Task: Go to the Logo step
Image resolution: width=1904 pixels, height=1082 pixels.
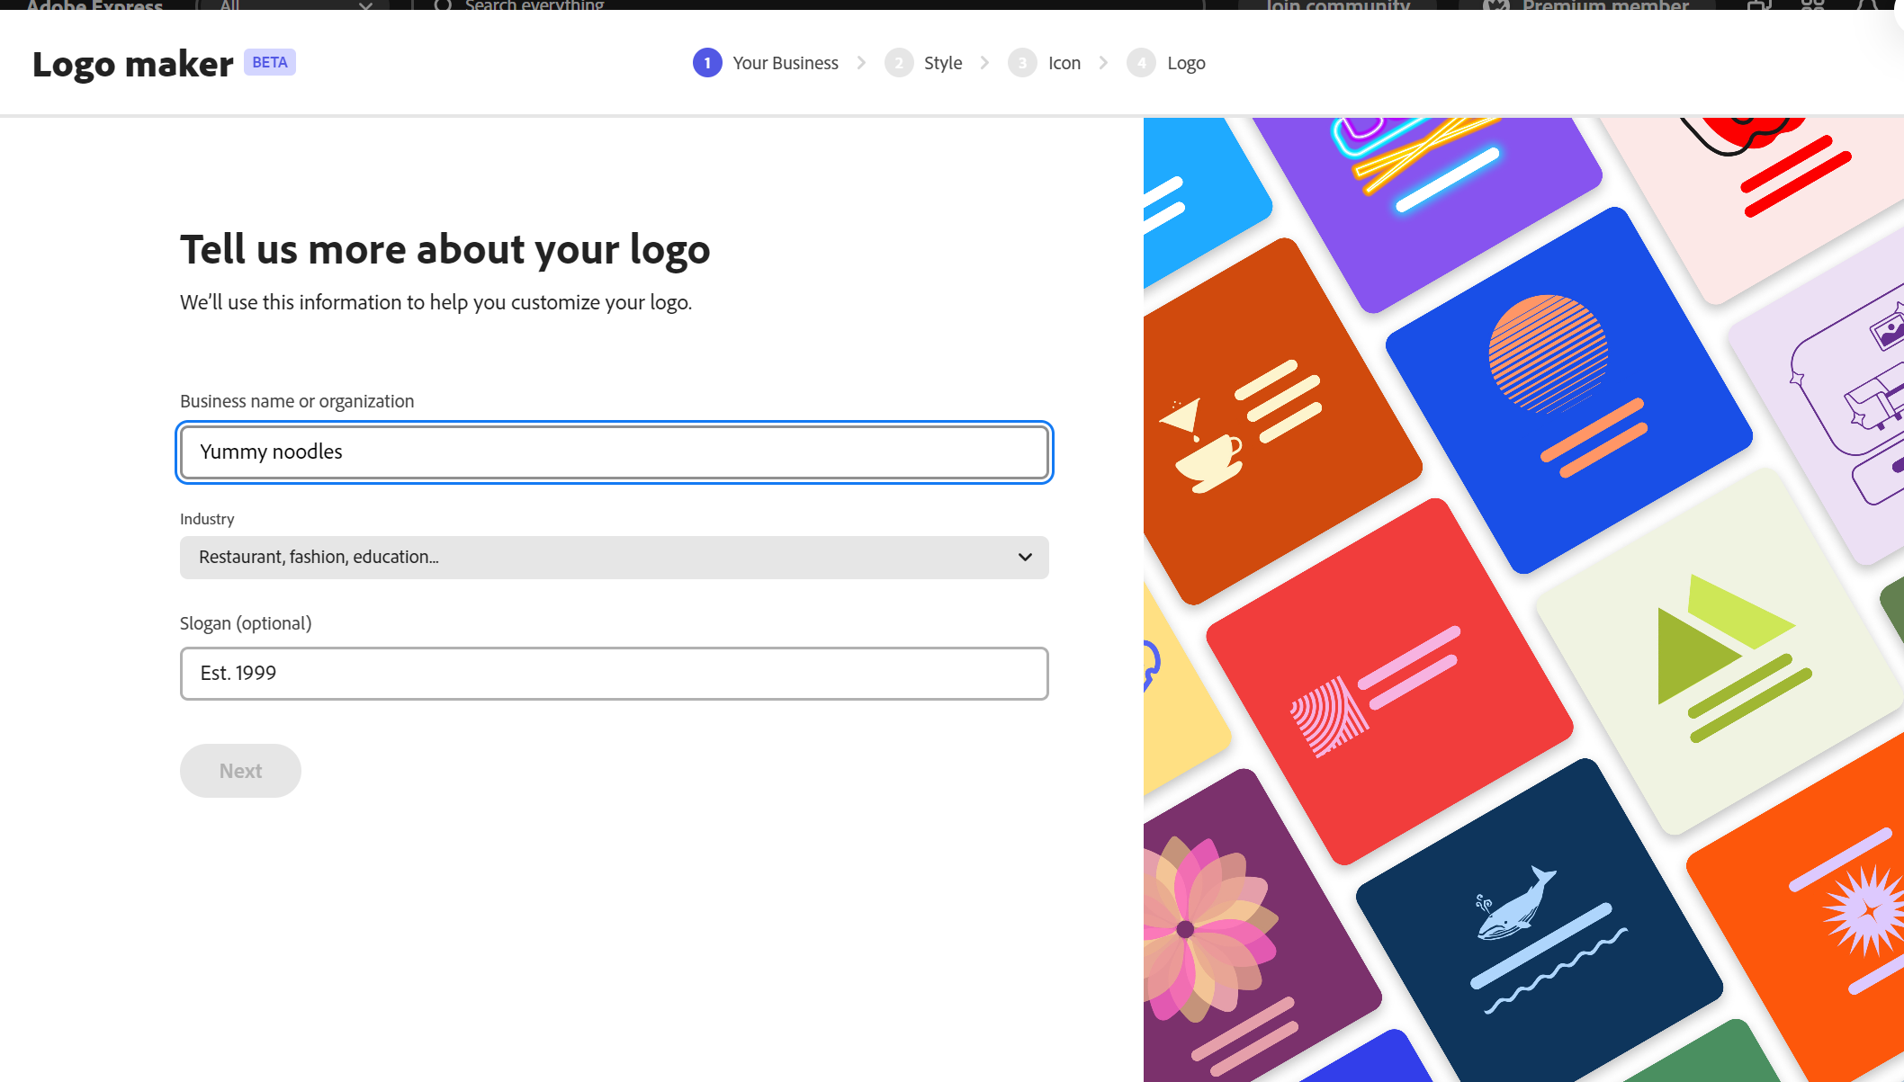Action: [1185, 63]
